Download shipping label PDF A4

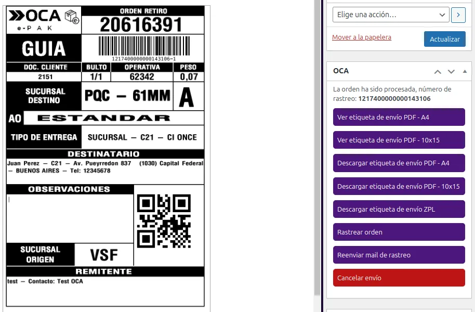399,163
